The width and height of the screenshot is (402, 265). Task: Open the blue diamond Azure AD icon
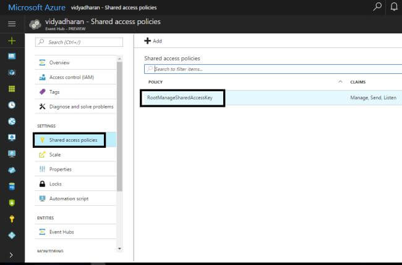[12, 235]
